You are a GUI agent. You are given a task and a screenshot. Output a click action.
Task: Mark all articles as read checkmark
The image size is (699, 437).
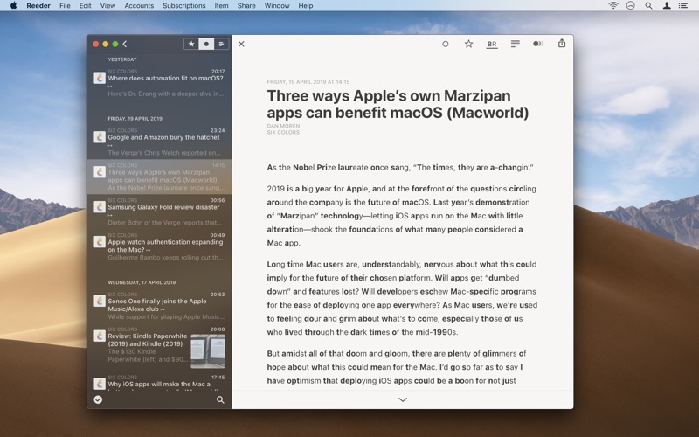98,399
